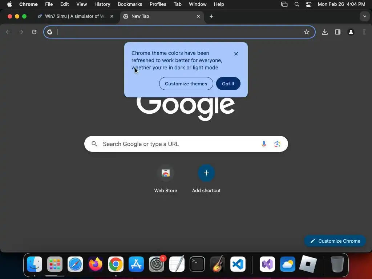Close the Win7 Simu tab
372x279 pixels.
(x=112, y=16)
